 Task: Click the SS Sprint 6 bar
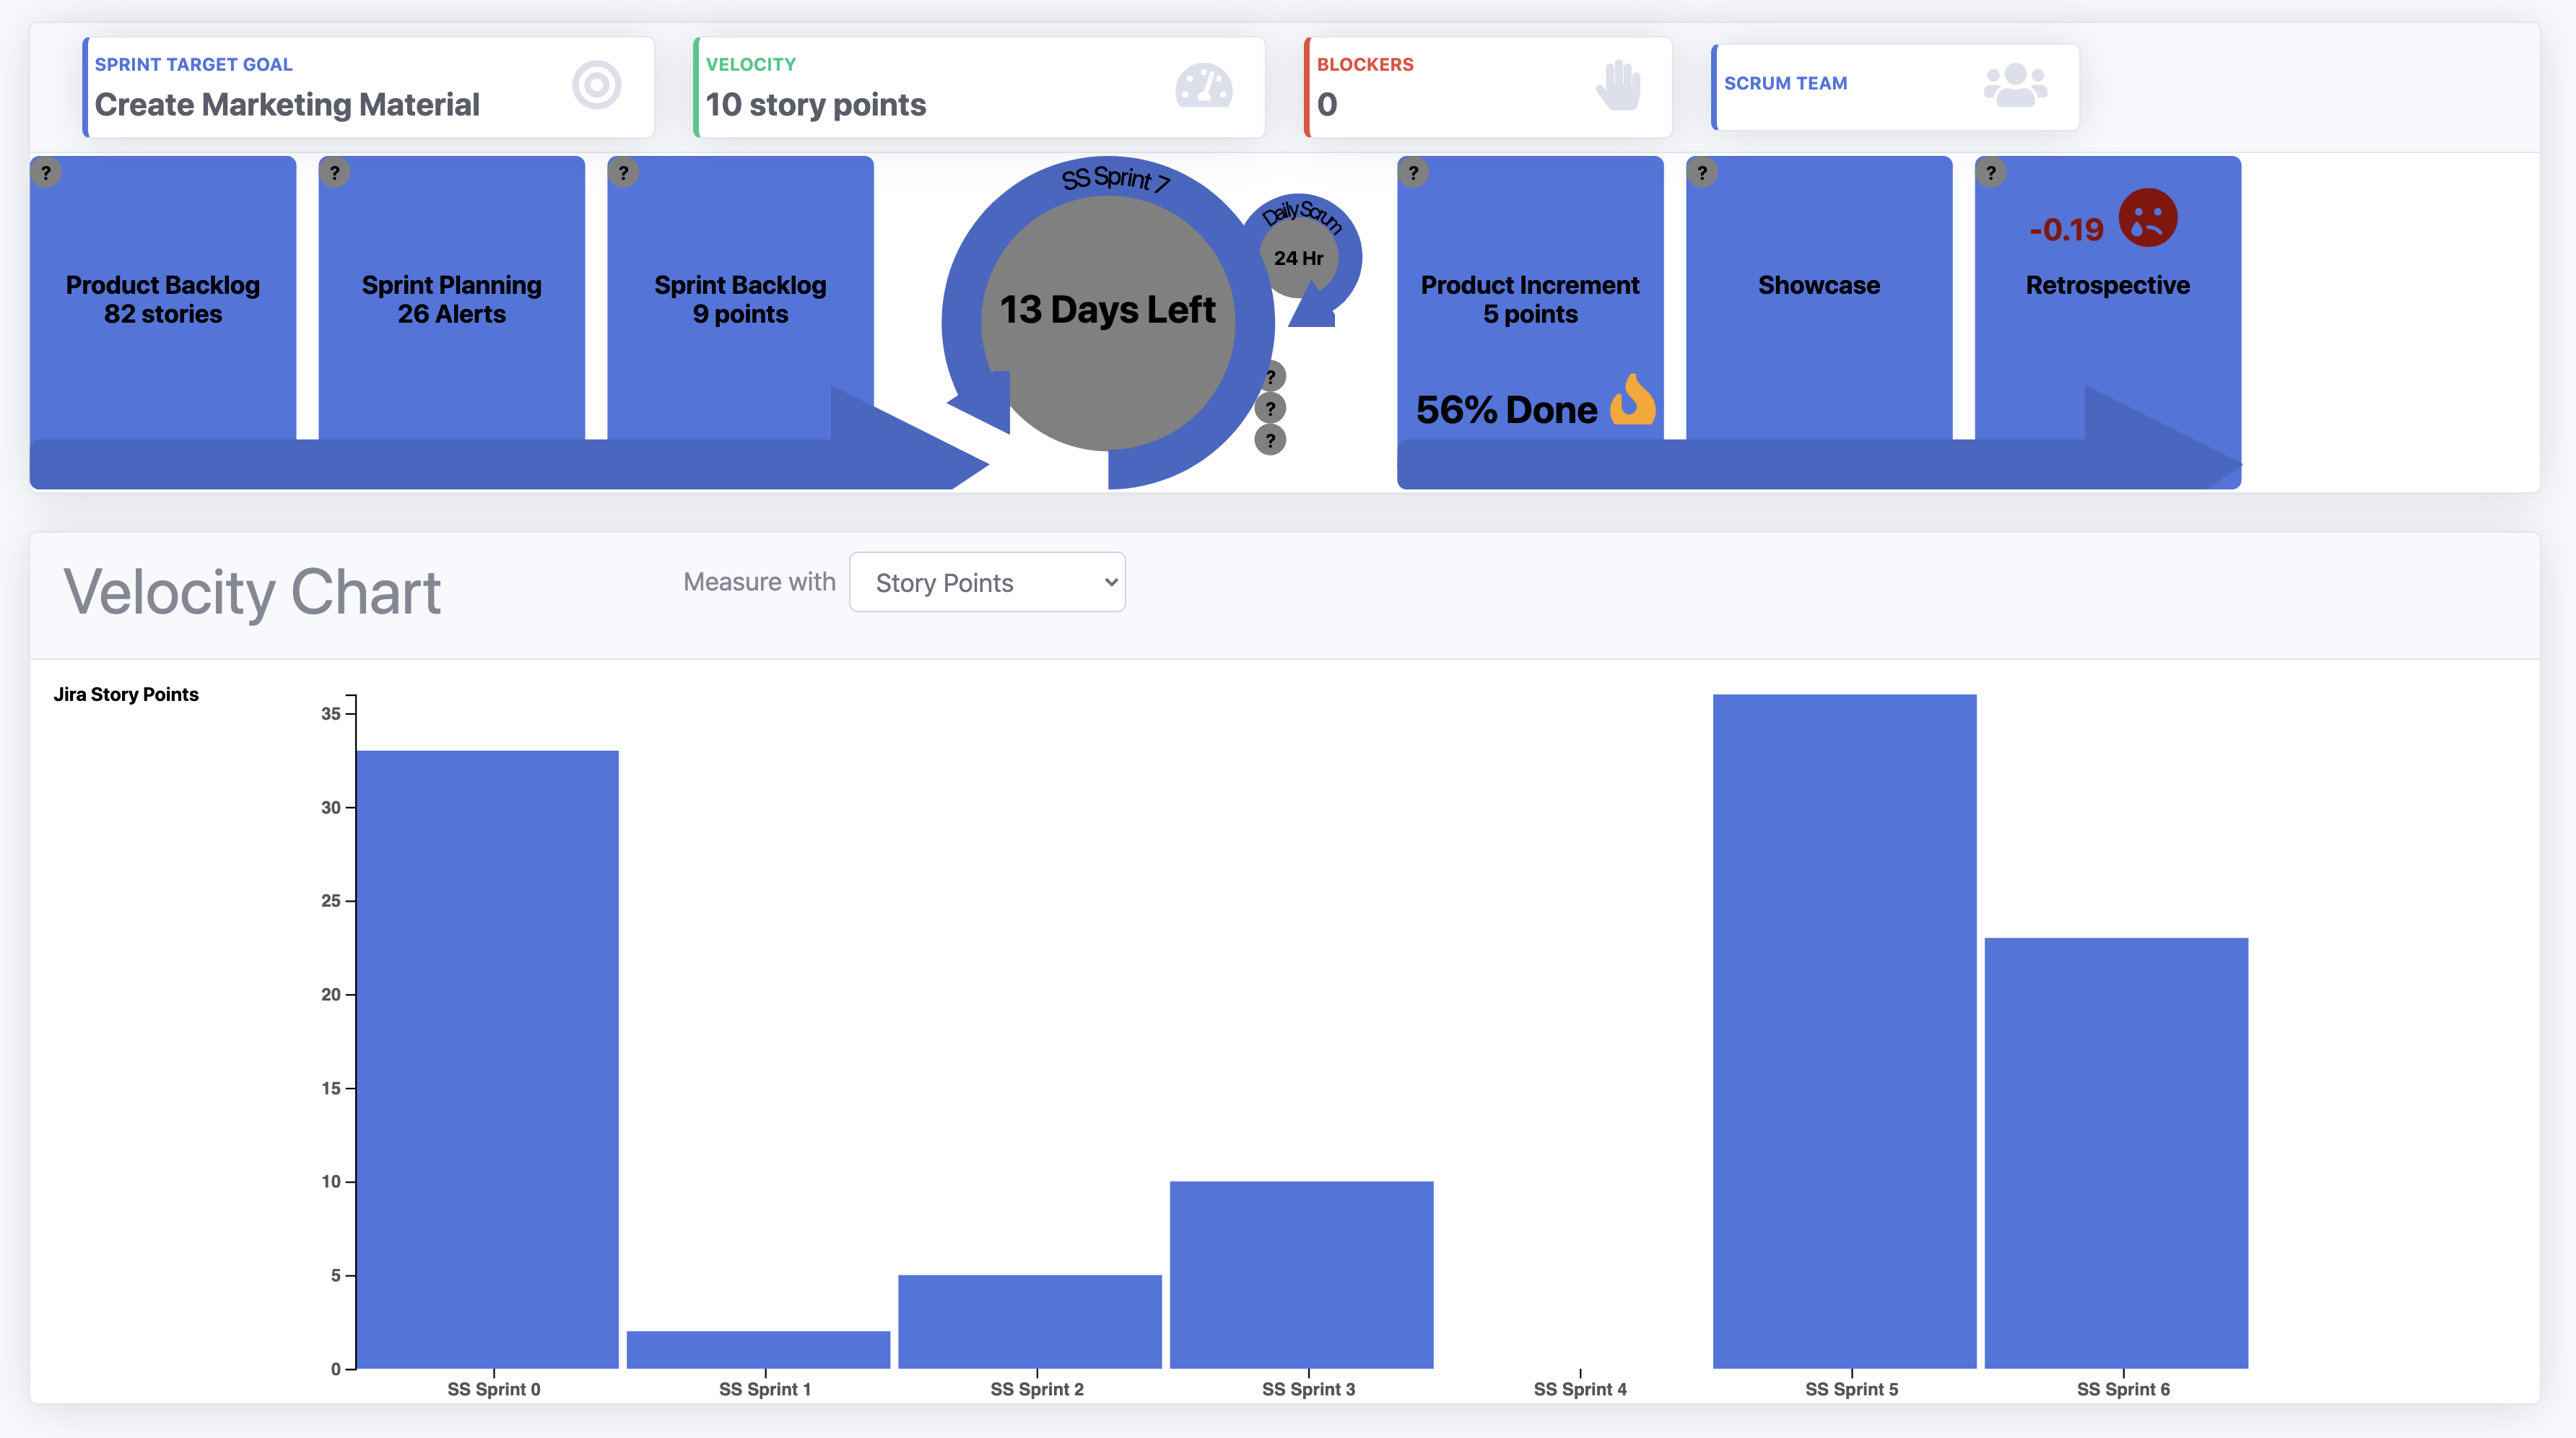click(2117, 1153)
